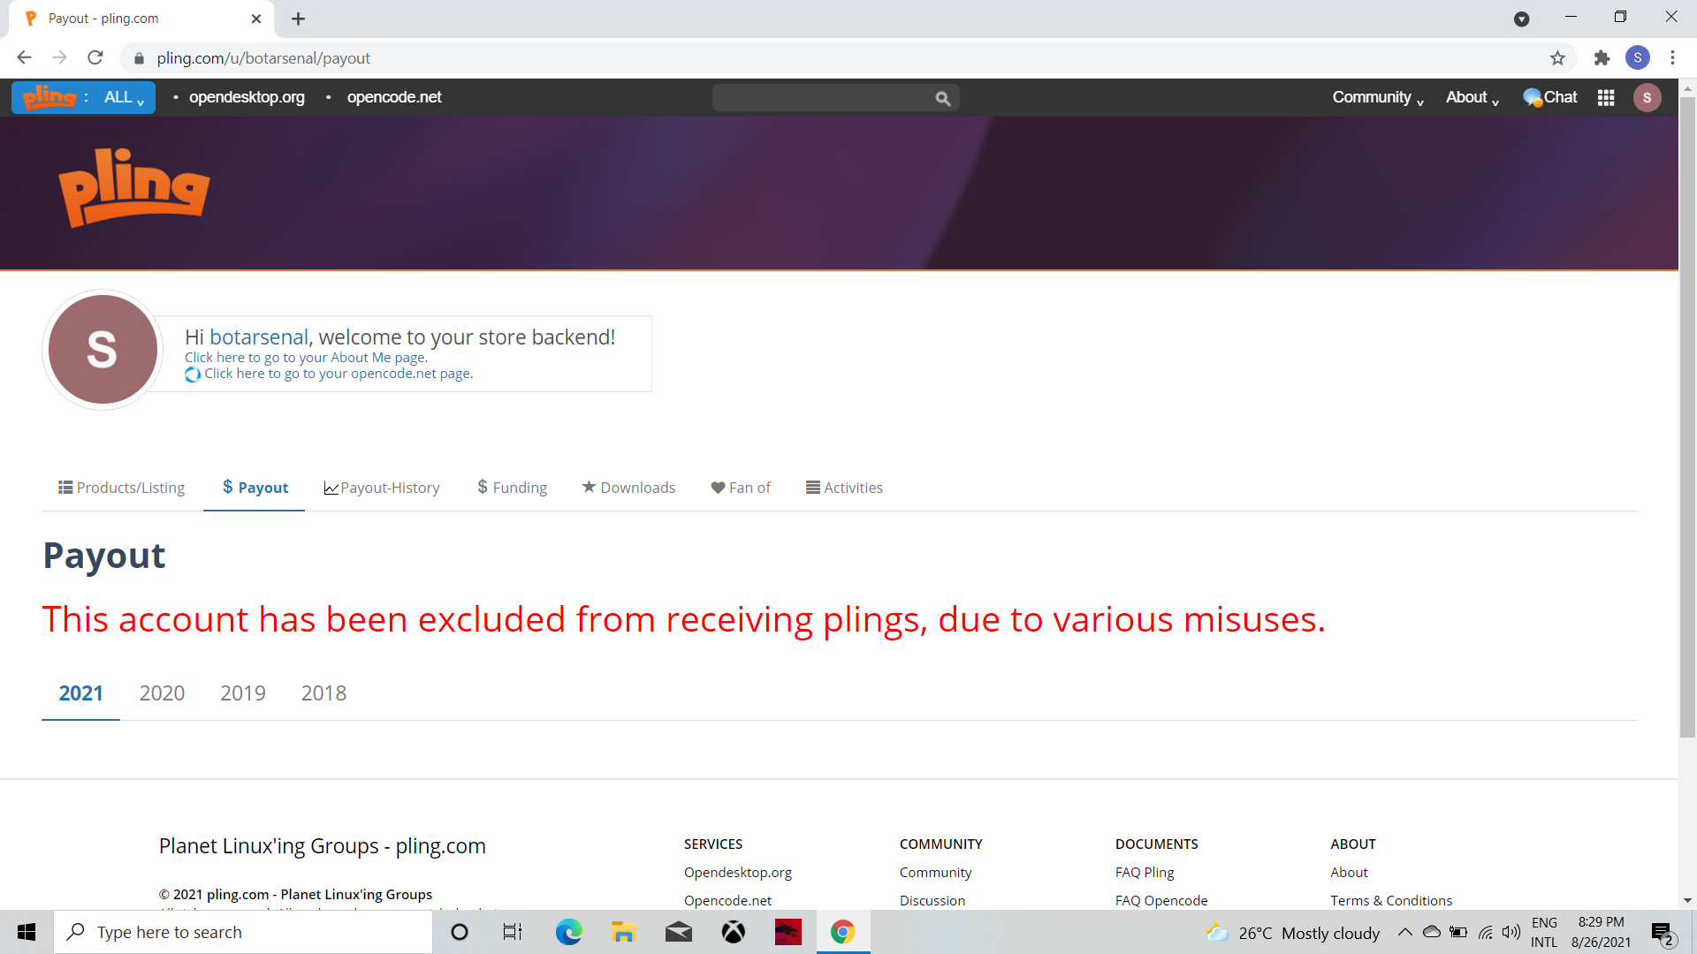The height and width of the screenshot is (954, 1697).
Task: Select the Payout tab
Action: pyautogui.click(x=255, y=488)
